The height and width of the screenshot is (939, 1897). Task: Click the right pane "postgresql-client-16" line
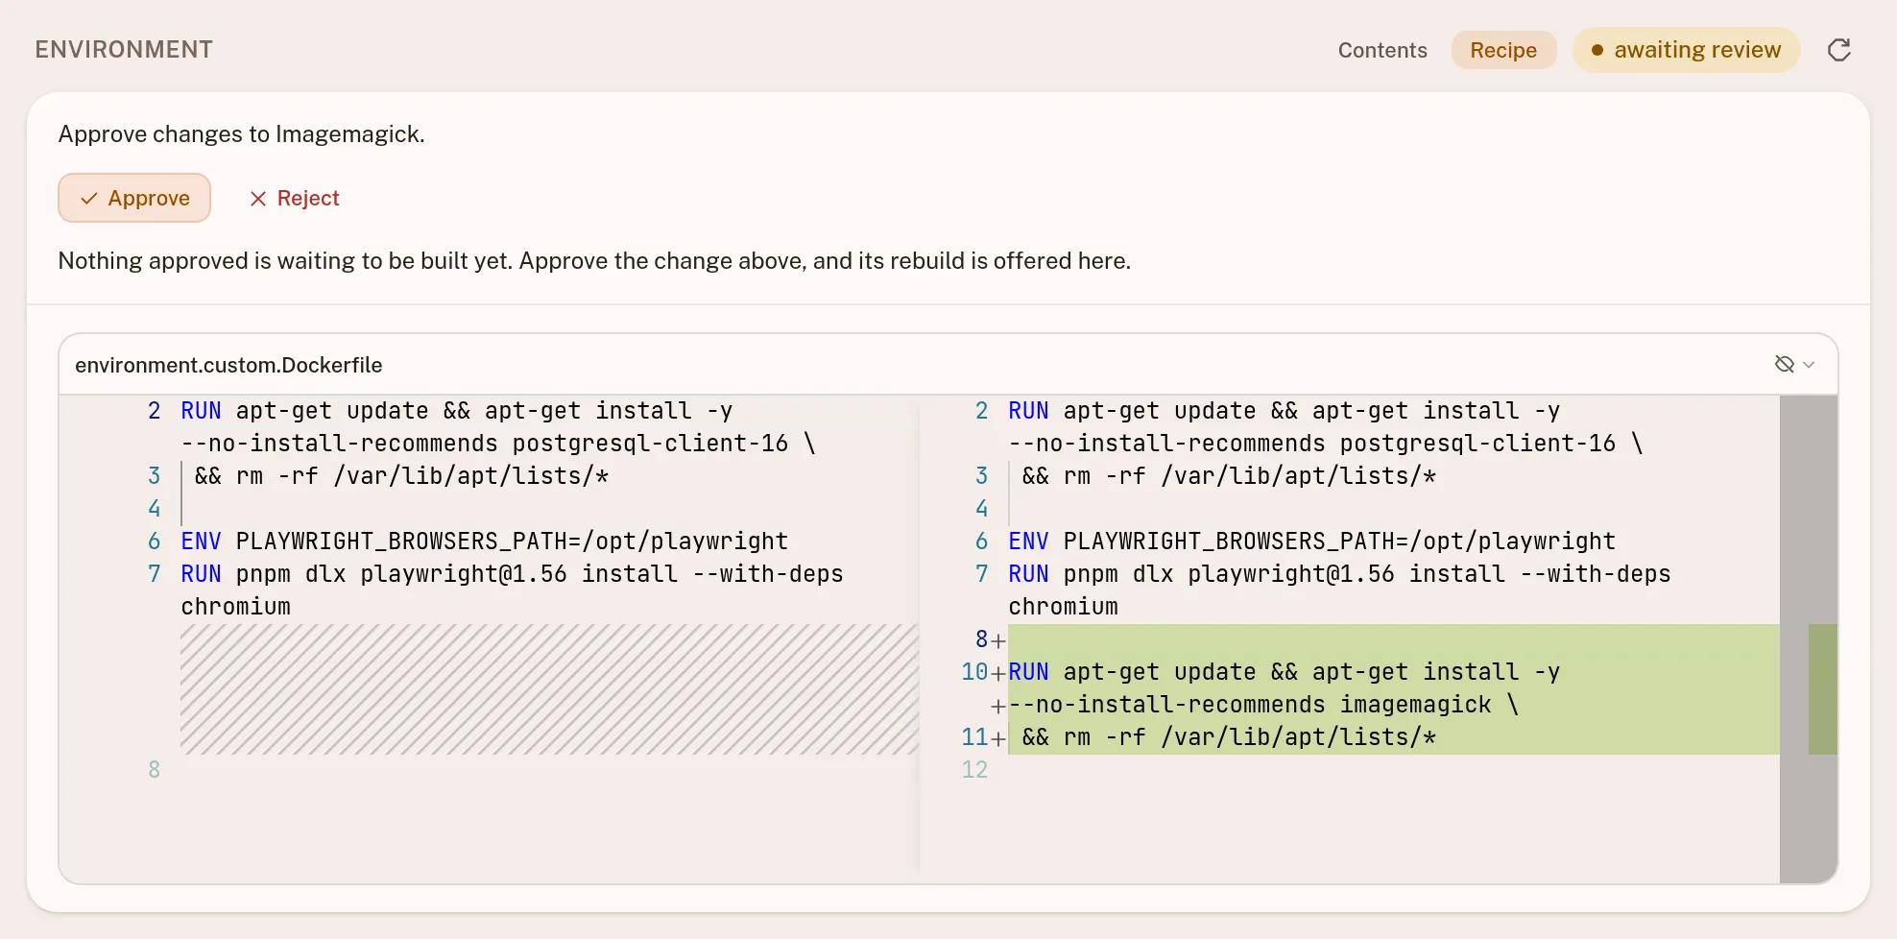[1325, 444]
